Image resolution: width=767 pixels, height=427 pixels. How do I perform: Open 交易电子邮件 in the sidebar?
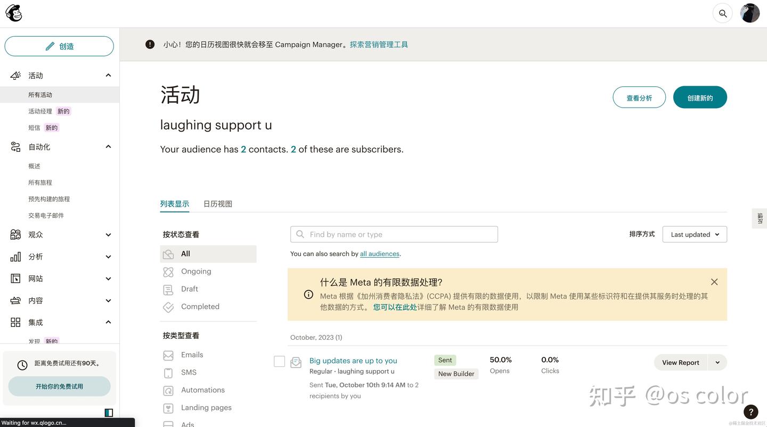click(46, 216)
